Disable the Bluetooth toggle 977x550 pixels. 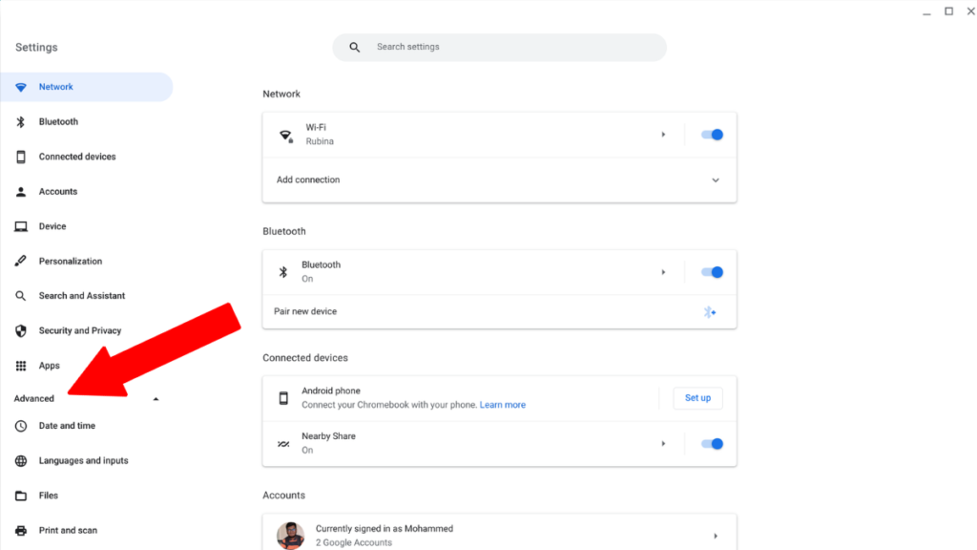coord(711,271)
